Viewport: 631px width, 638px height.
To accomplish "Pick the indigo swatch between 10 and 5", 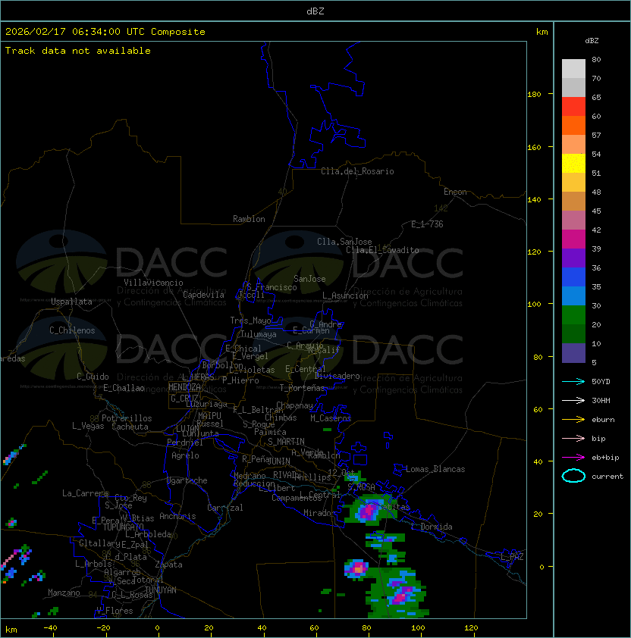I will (573, 353).
